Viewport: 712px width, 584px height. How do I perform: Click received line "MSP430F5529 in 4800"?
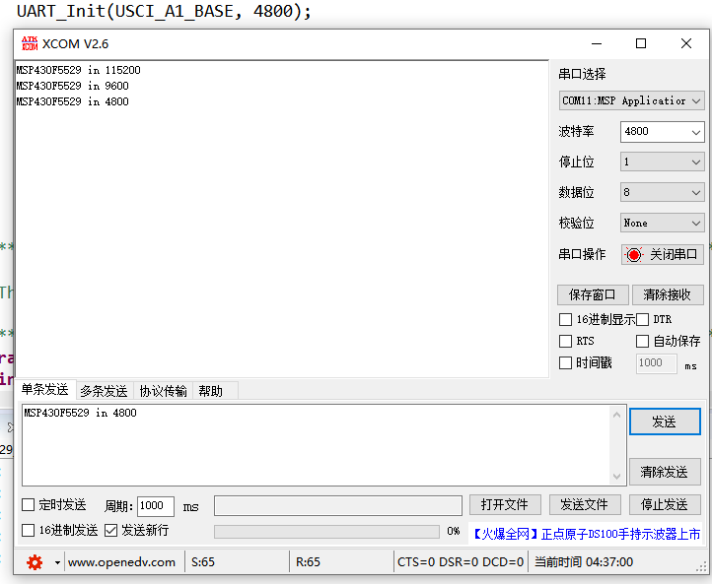pyautogui.click(x=73, y=101)
